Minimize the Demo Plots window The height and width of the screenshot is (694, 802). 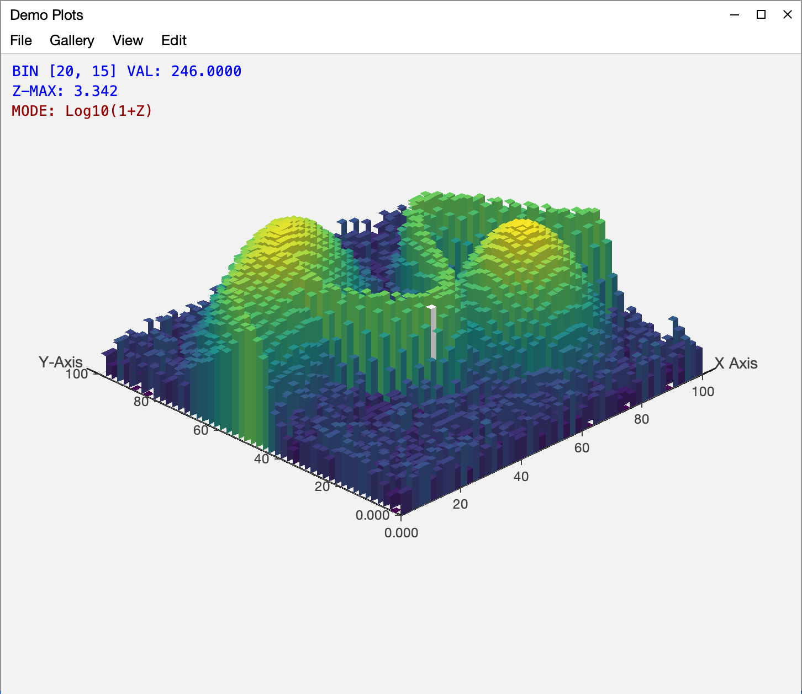(735, 15)
